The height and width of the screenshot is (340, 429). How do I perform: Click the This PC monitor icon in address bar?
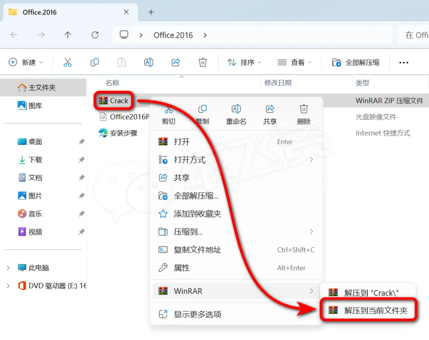point(124,35)
